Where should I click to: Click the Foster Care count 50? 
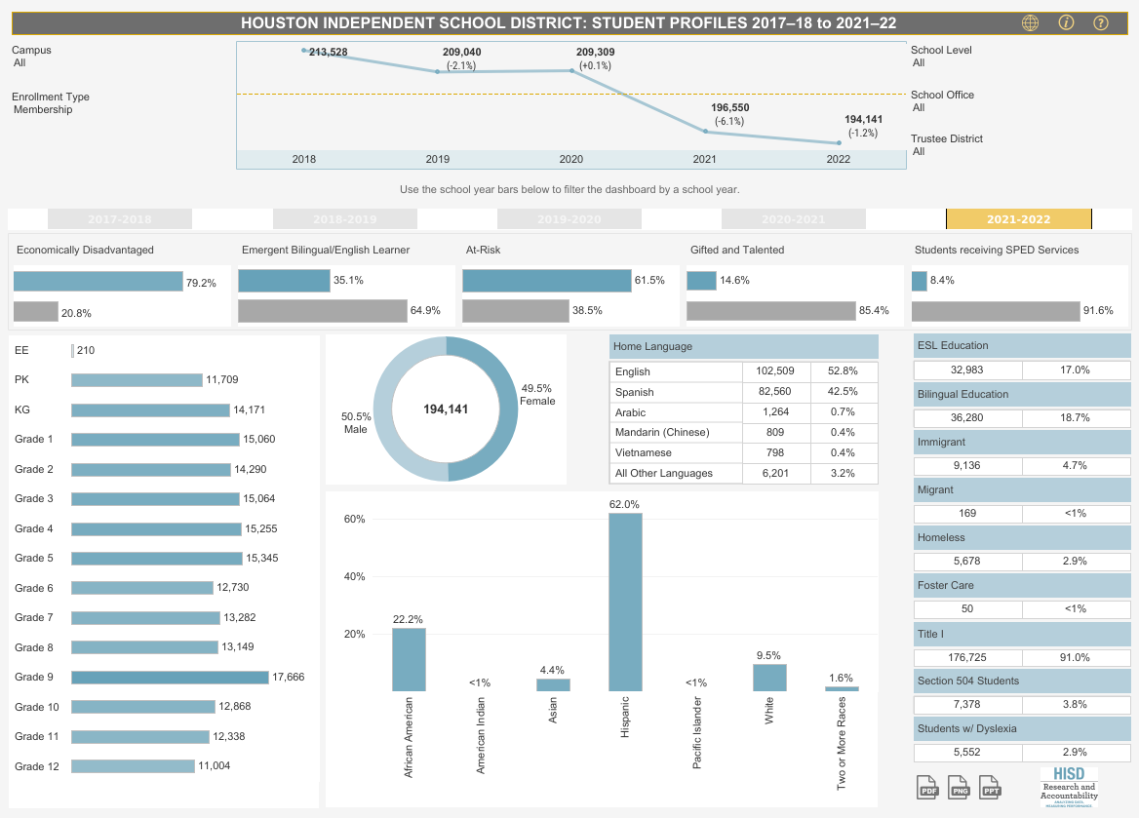[x=966, y=608]
